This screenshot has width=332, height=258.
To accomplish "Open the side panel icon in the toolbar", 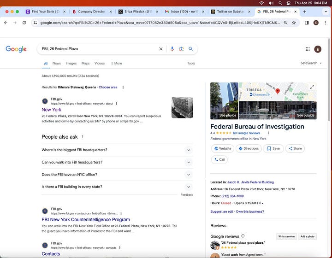I will [306, 23].
